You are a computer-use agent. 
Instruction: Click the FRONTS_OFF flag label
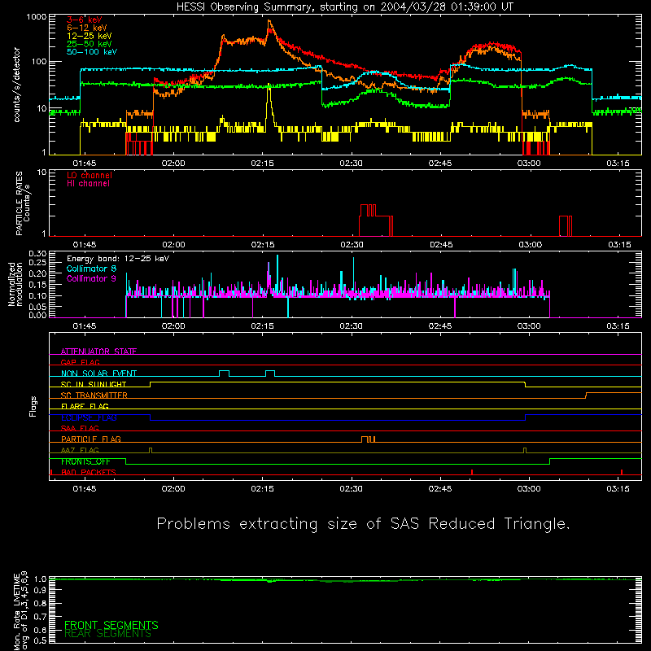coord(85,461)
